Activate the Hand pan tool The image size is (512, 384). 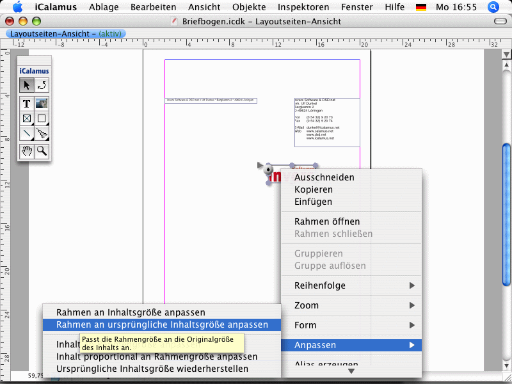pyautogui.click(x=26, y=151)
